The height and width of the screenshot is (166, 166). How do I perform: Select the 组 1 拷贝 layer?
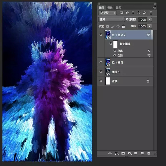(127, 62)
